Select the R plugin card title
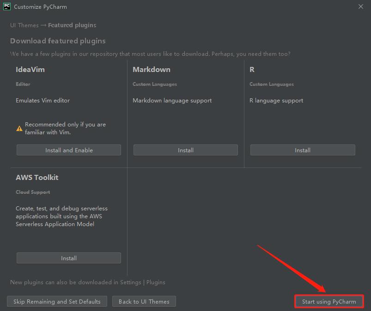 tap(252, 69)
